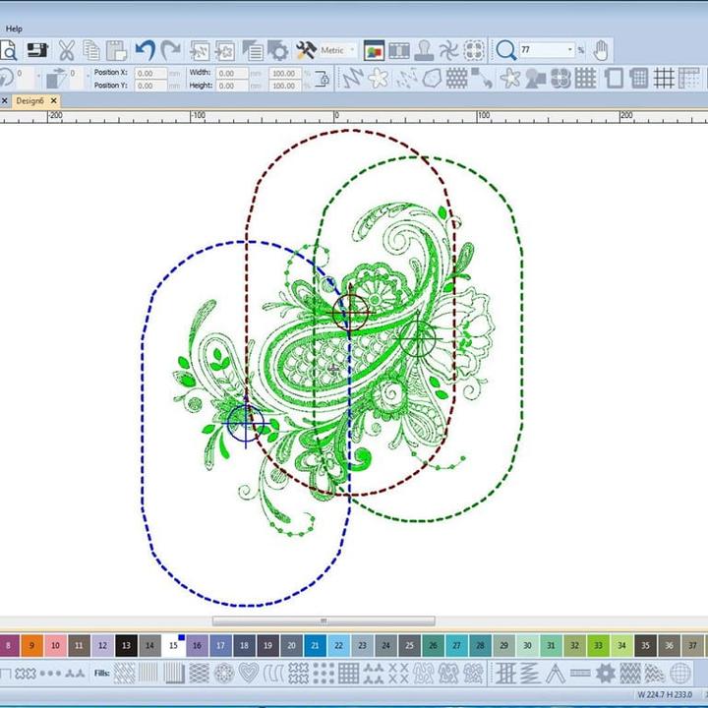Click the sewing machine export icon
The image size is (708, 708).
(37, 50)
